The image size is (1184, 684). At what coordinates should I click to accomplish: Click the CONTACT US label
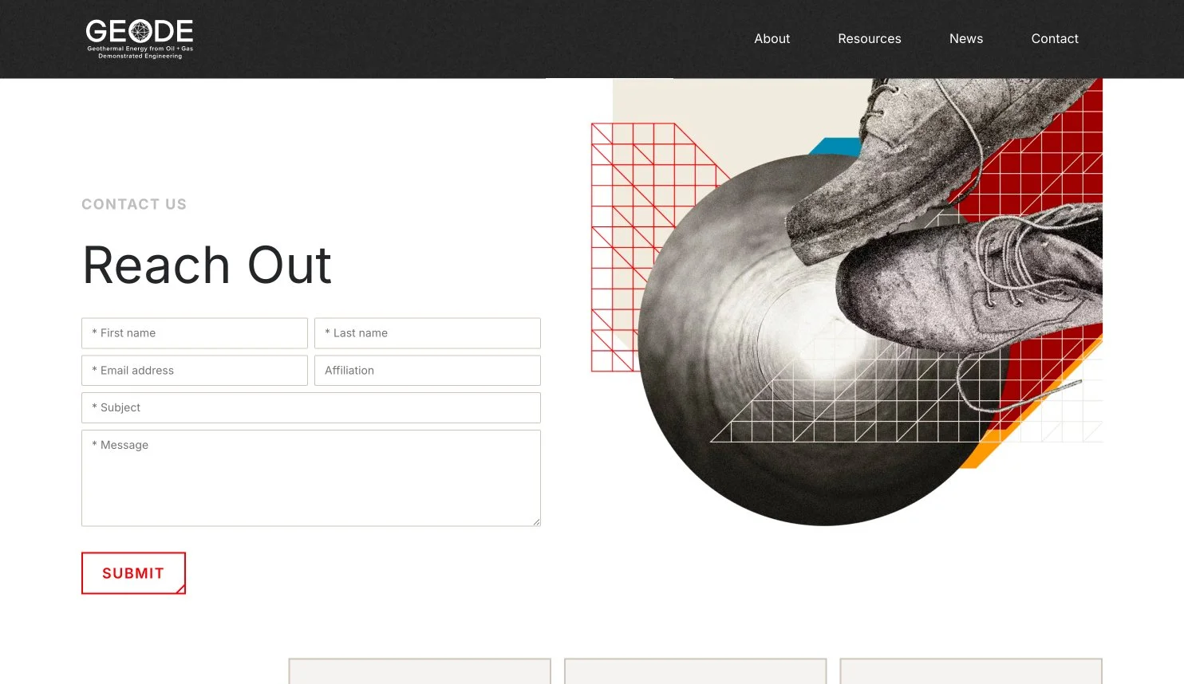(134, 204)
